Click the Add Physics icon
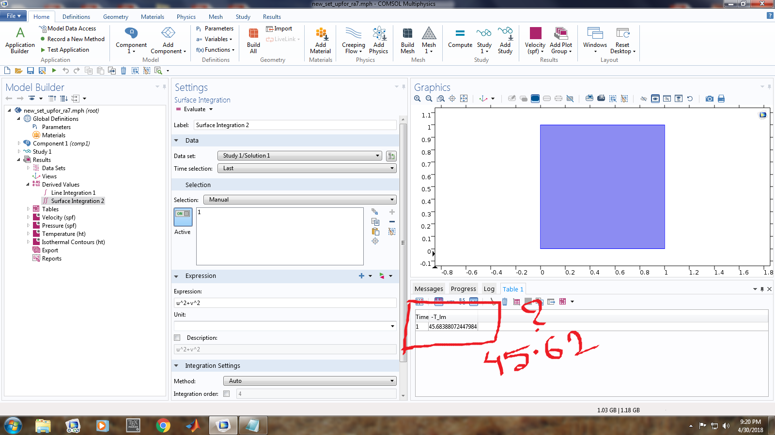Image resolution: width=775 pixels, height=435 pixels. coord(378,40)
